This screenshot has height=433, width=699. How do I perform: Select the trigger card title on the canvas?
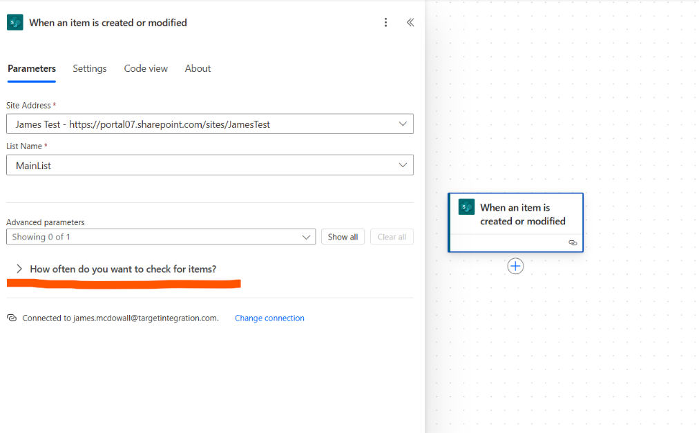pyautogui.click(x=523, y=214)
